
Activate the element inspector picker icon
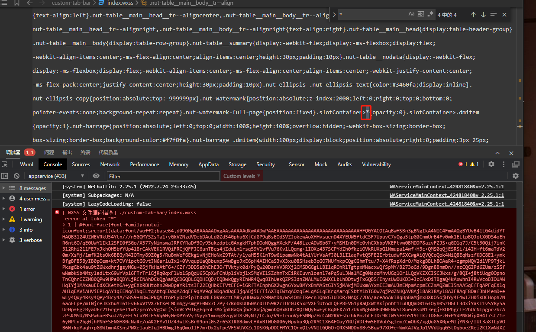[5, 164]
